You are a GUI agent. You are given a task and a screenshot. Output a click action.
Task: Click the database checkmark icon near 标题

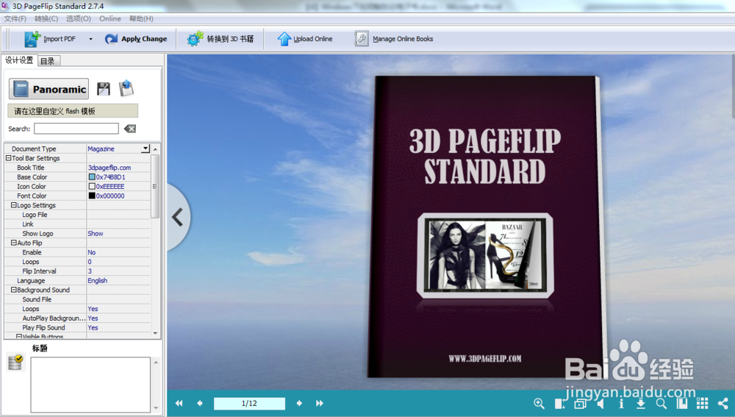(x=15, y=362)
